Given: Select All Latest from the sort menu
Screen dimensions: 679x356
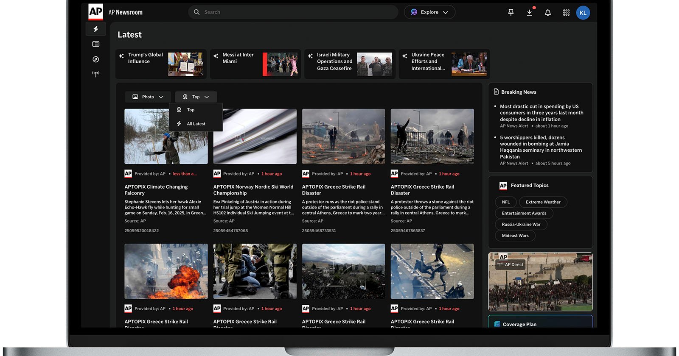Looking at the screenshot, I should pos(196,124).
